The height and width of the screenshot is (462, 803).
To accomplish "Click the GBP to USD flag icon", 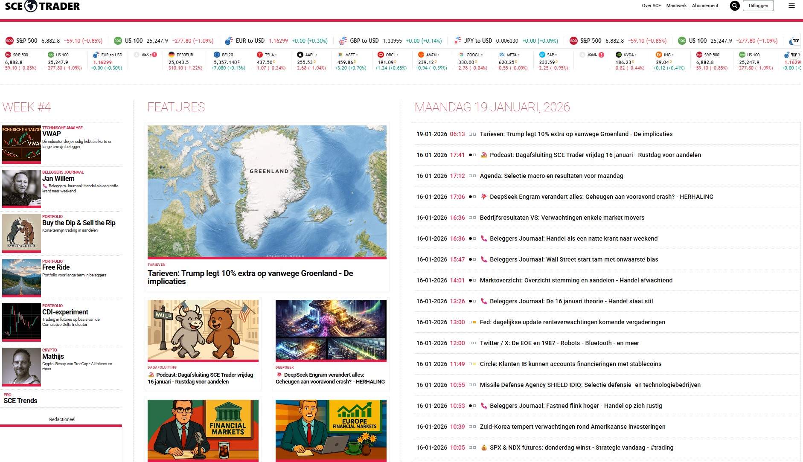I will click(343, 41).
